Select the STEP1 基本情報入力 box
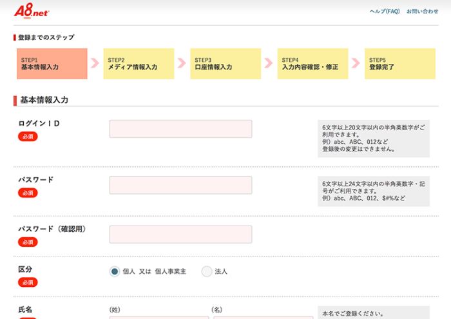The width and height of the screenshot is (451, 319). (x=52, y=64)
